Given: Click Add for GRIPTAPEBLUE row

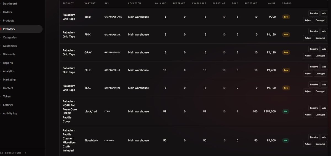Looking at the screenshot, I should click(x=324, y=67).
